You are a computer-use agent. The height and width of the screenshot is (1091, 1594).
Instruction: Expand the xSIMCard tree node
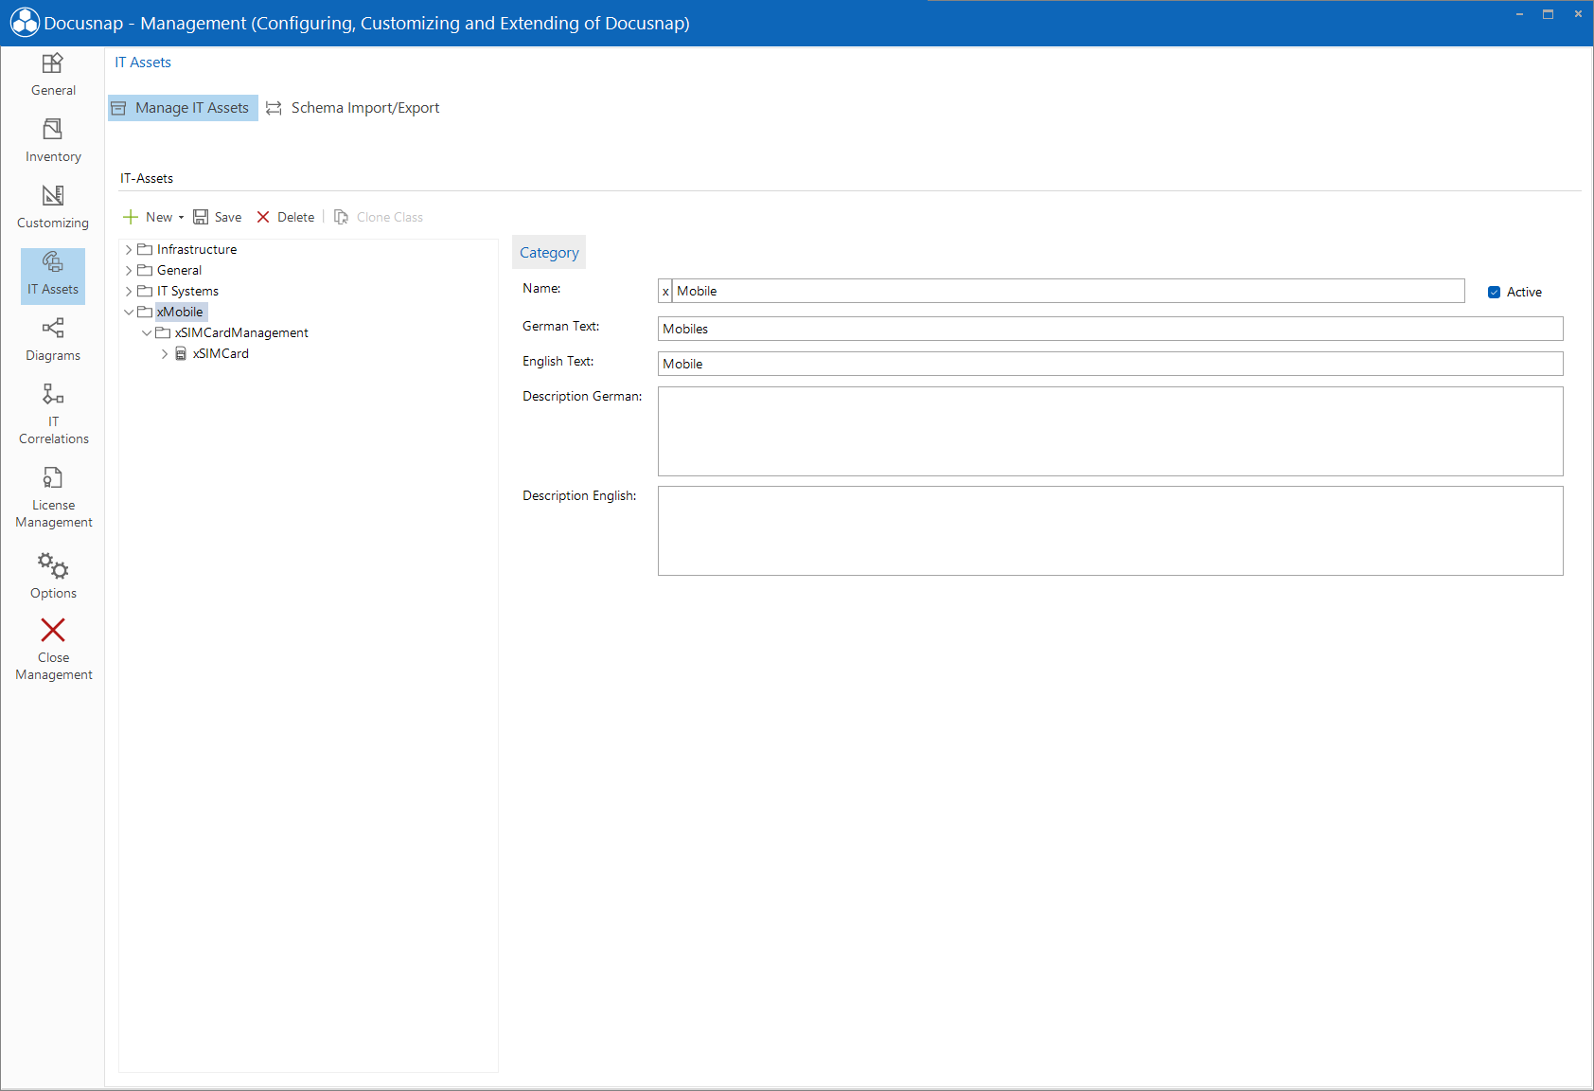165,353
